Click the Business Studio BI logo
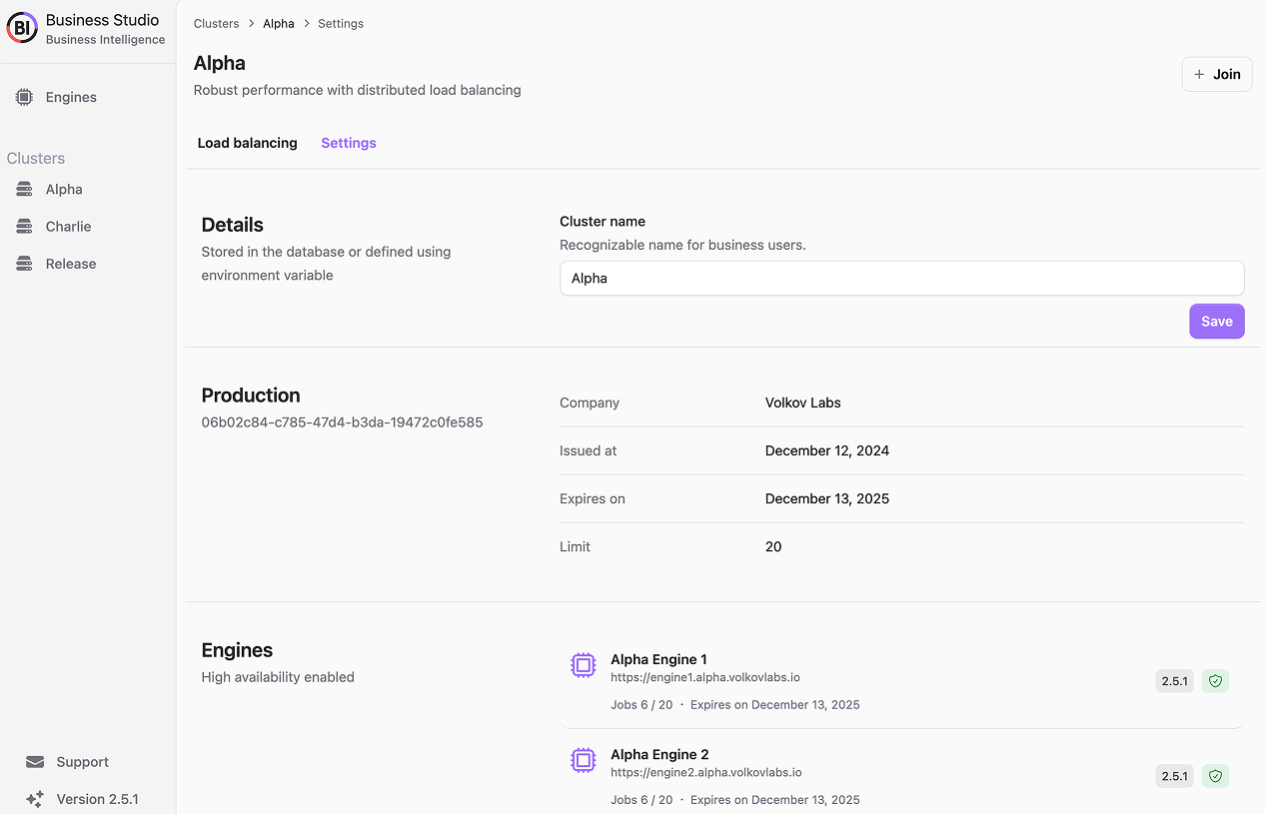Image resolution: width=1265 pixels, height=814 pixels. (x=22, y=28)
